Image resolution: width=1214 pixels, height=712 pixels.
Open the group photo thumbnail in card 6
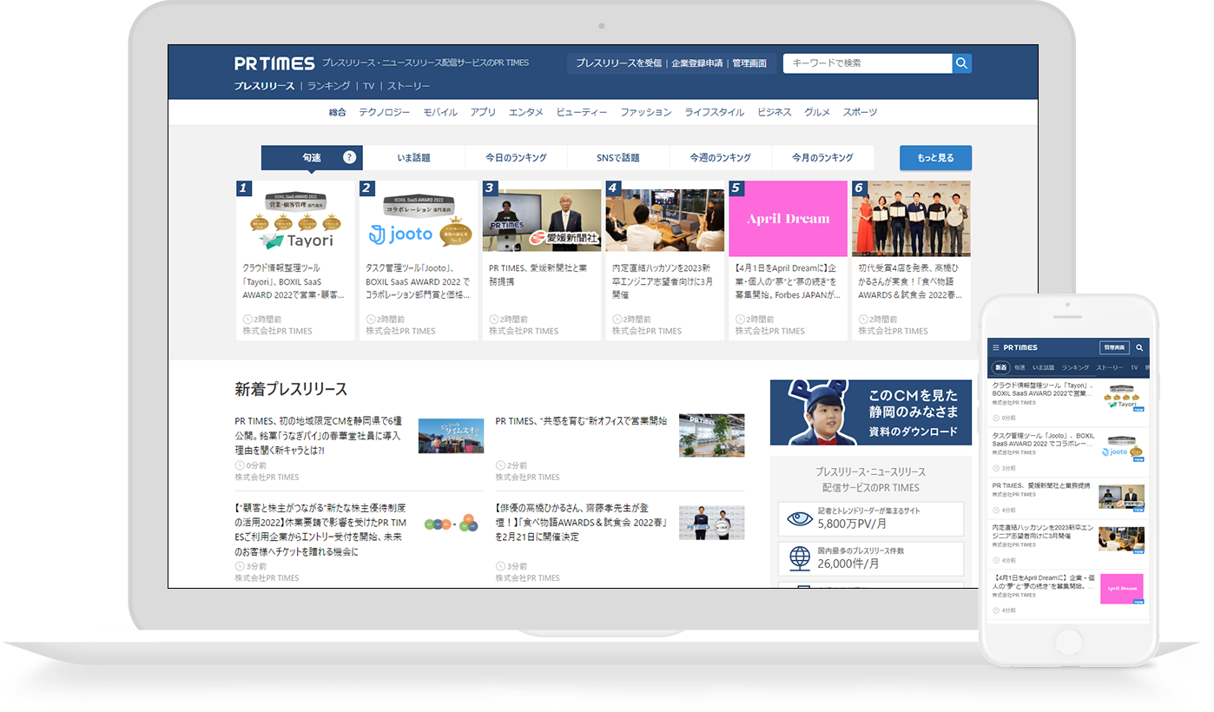coord(911,219)
